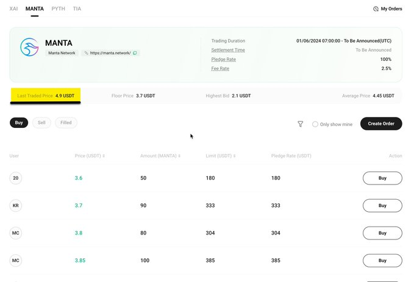Click the Floor Price 3.7 USDT value
The height and width of the screenshot is (282, 414).
point(146,96)
